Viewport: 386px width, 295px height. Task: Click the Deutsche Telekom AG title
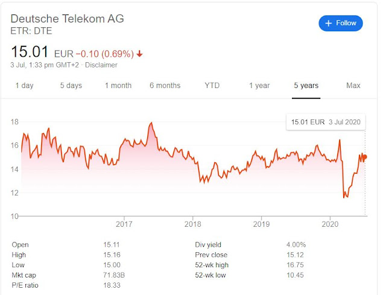pyautogui.click(x=67, y=19)
